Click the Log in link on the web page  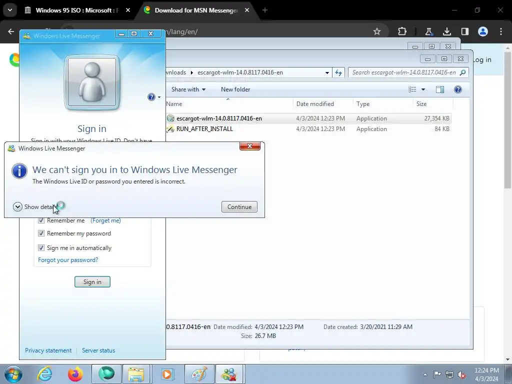coord(482,60)
